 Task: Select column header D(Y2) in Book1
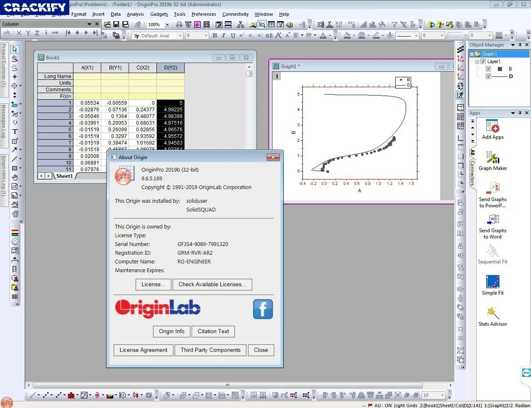(171, 68)
